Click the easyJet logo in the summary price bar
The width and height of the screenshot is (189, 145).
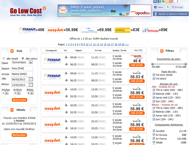[x=55, y=30]
